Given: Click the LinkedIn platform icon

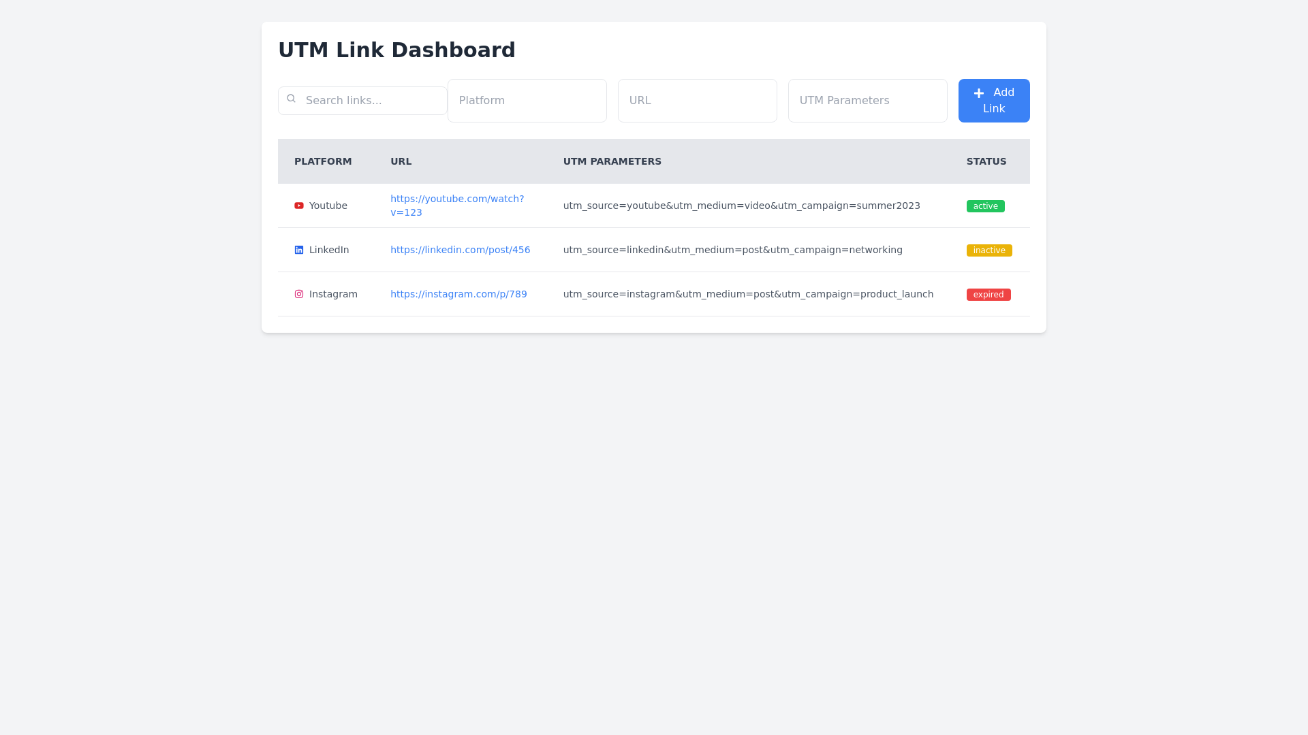Looking at the screenshot, I should [x=298, y=250].
